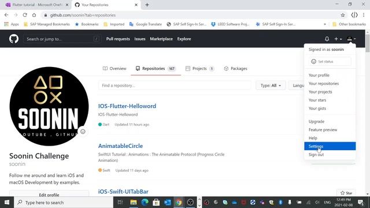Open Other bookmarks folder
370x208 pixels.
(x=349, y=24)
